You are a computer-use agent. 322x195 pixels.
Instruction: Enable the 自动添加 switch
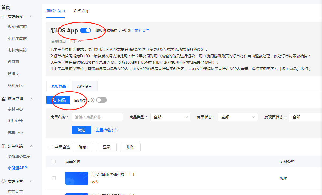pos(102,100)
